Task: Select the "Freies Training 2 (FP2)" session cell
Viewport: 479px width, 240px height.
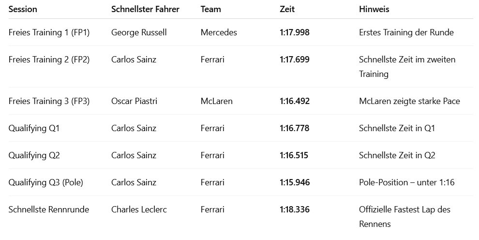Action: (x=49, y=60)
